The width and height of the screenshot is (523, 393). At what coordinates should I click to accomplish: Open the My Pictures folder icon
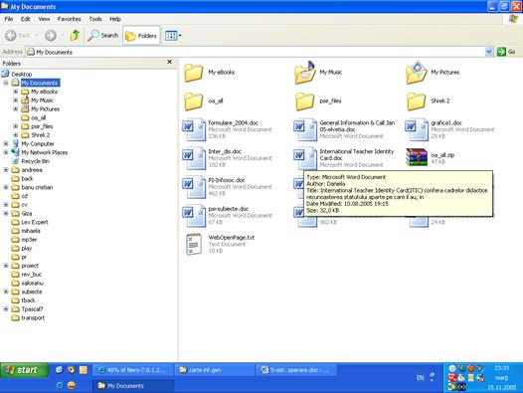pos(417,73)
